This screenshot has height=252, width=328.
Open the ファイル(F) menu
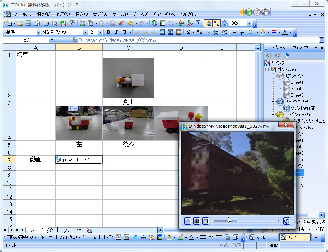click(23, 14)
